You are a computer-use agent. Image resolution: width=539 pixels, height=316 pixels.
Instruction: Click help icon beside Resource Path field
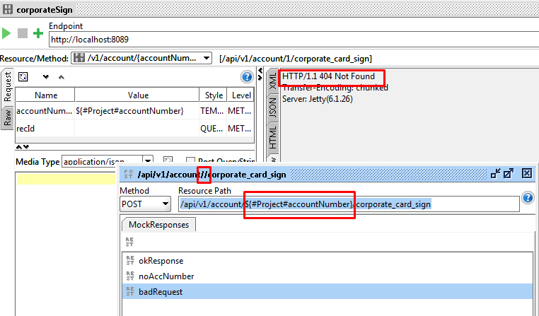[x=527, y=198]
